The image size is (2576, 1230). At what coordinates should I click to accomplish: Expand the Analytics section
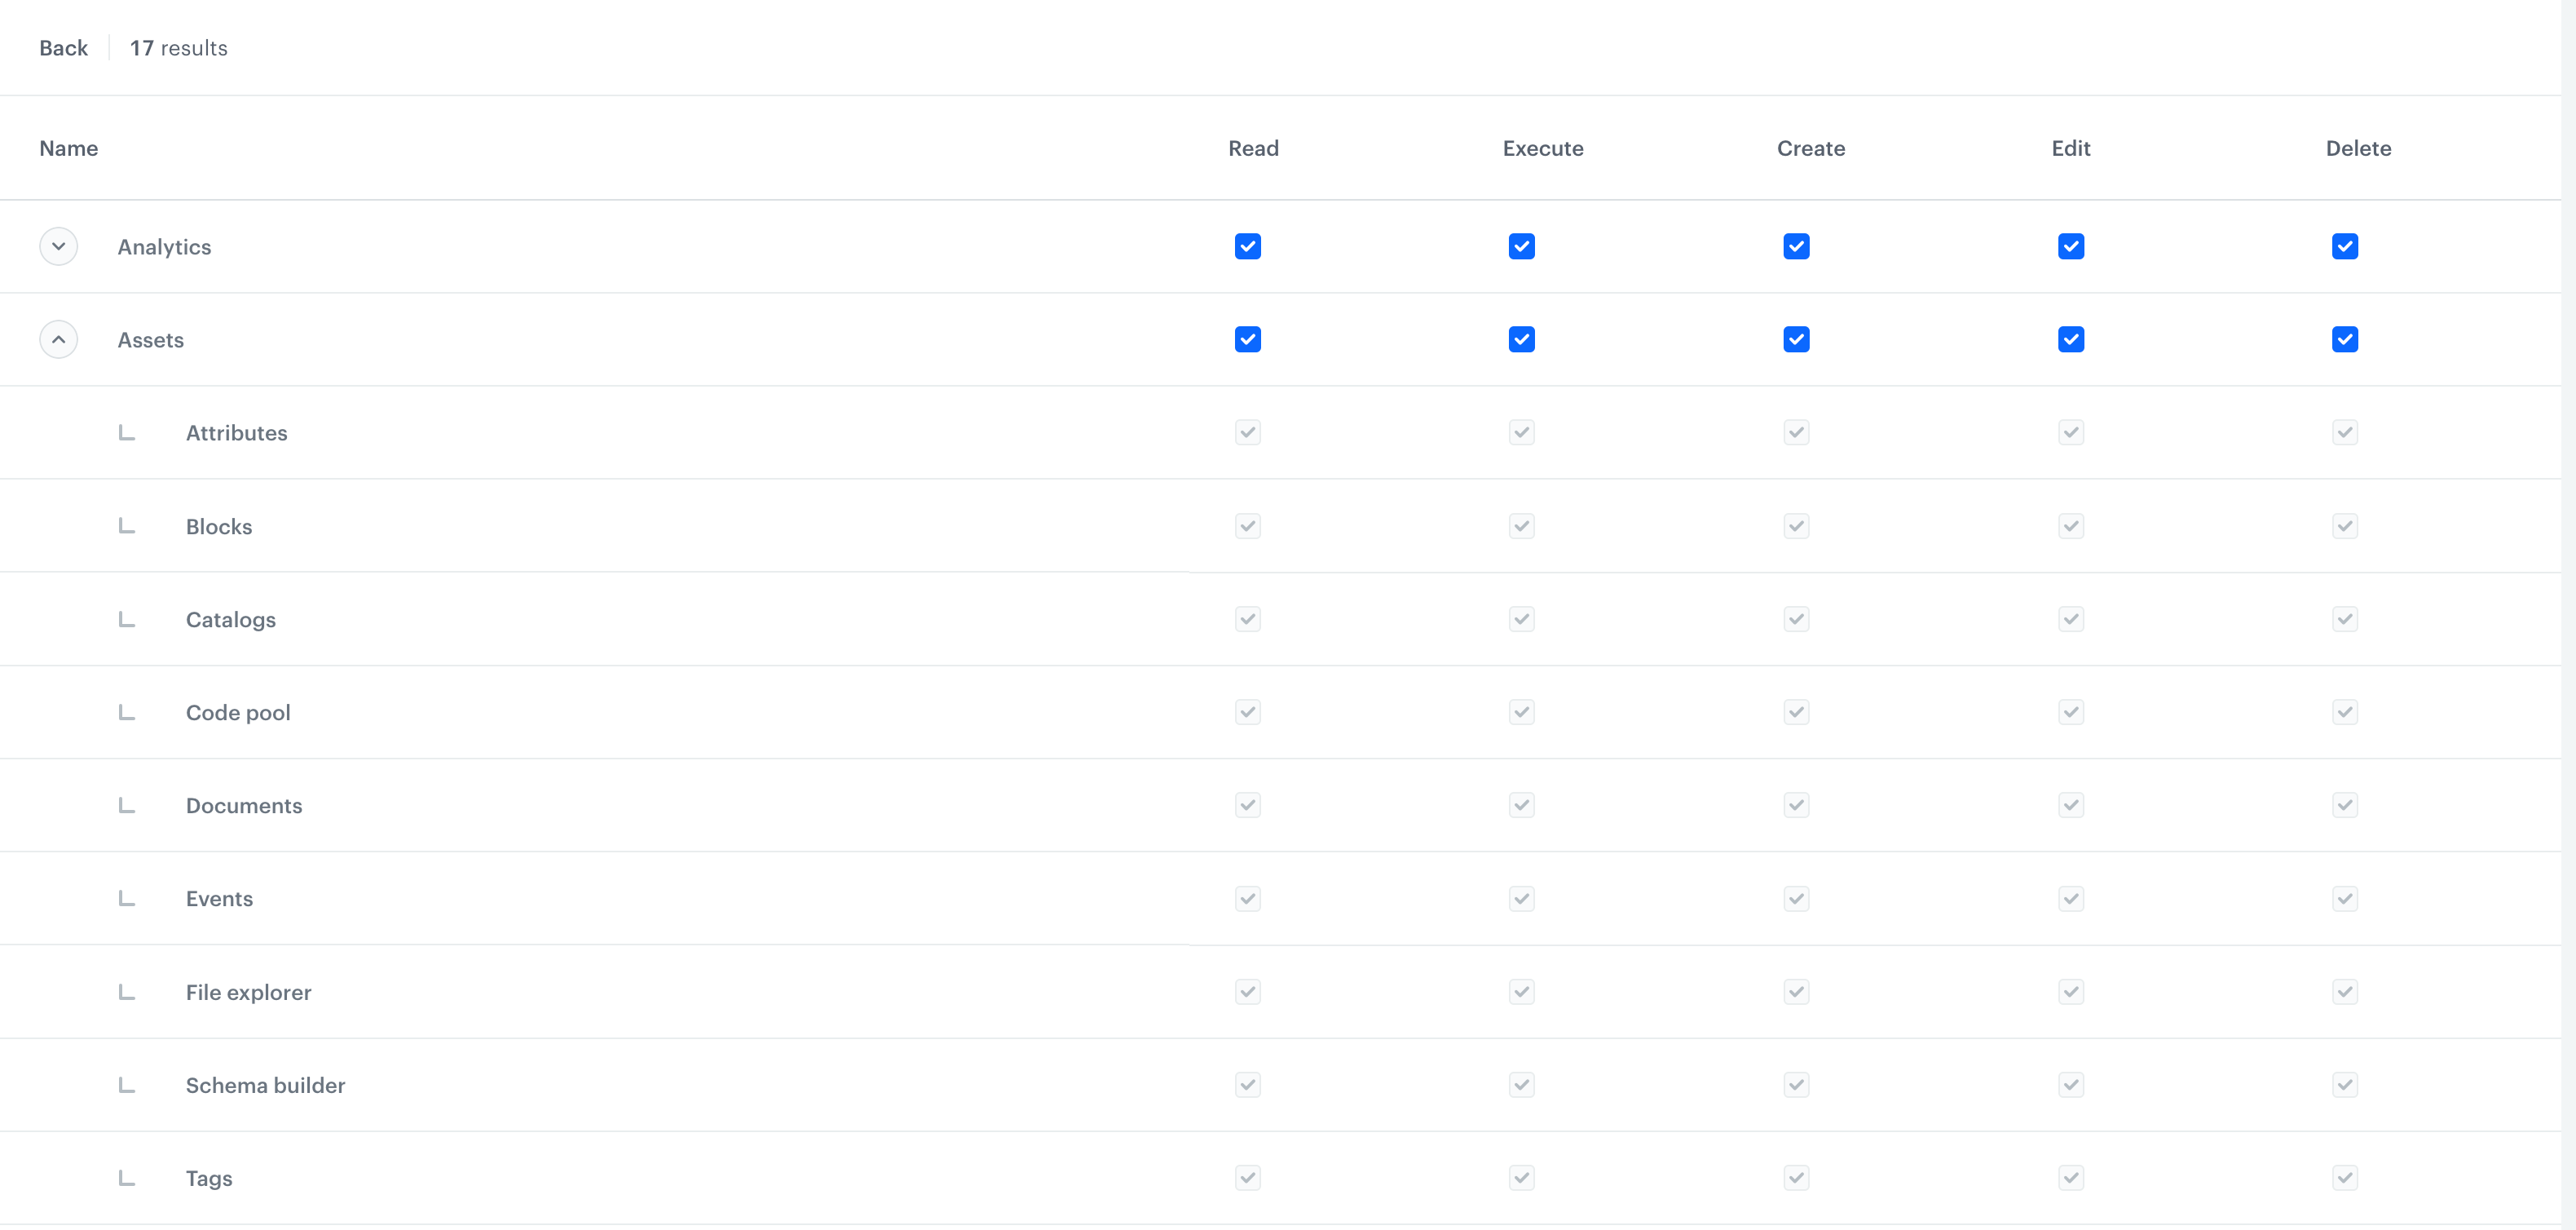coord(58,246)
